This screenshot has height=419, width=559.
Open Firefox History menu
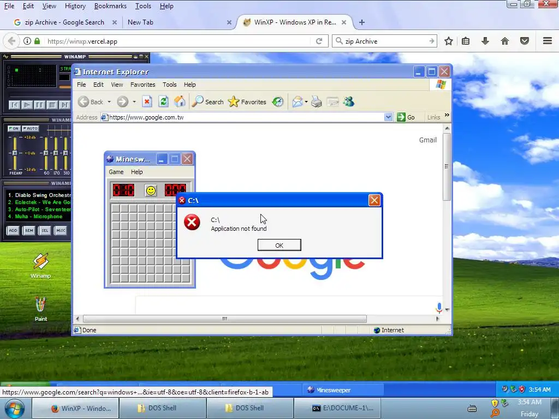click(75, 6)
